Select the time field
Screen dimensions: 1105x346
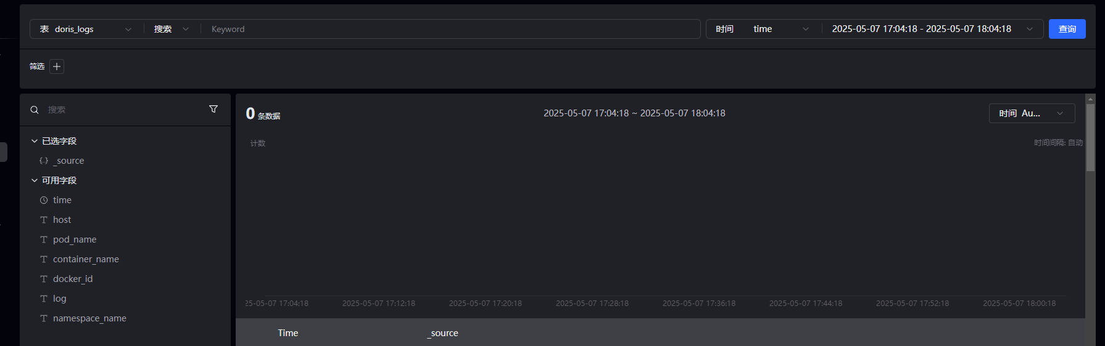click(62, 200)
